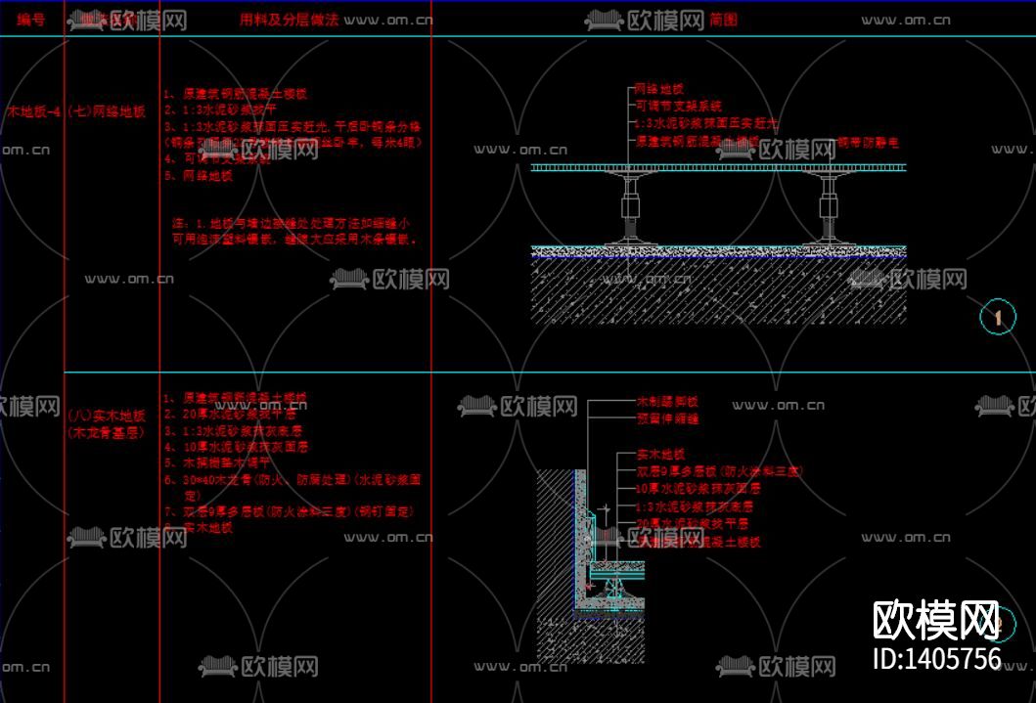1036x703 pixels.
Task: Select the 编号 column header
Action: (31, 19)
